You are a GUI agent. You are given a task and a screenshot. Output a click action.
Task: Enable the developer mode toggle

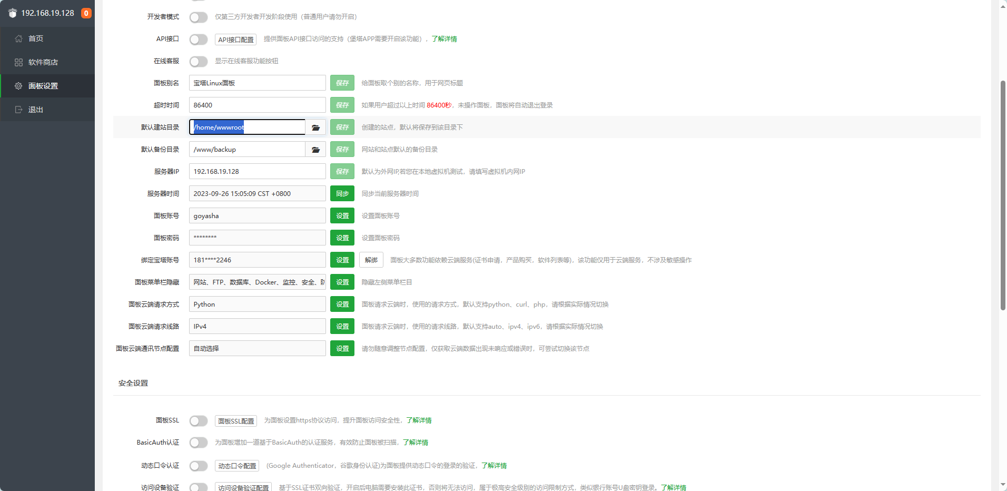pos(199,17)
